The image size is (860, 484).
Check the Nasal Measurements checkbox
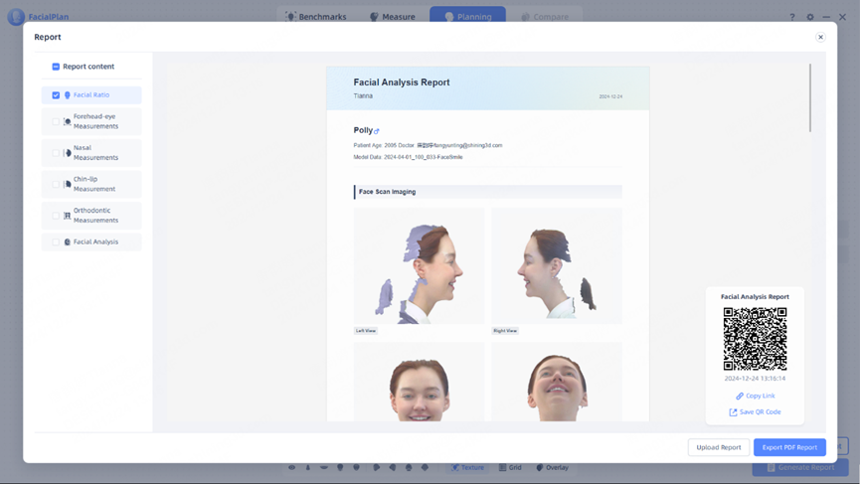click(x=56, y=153)
